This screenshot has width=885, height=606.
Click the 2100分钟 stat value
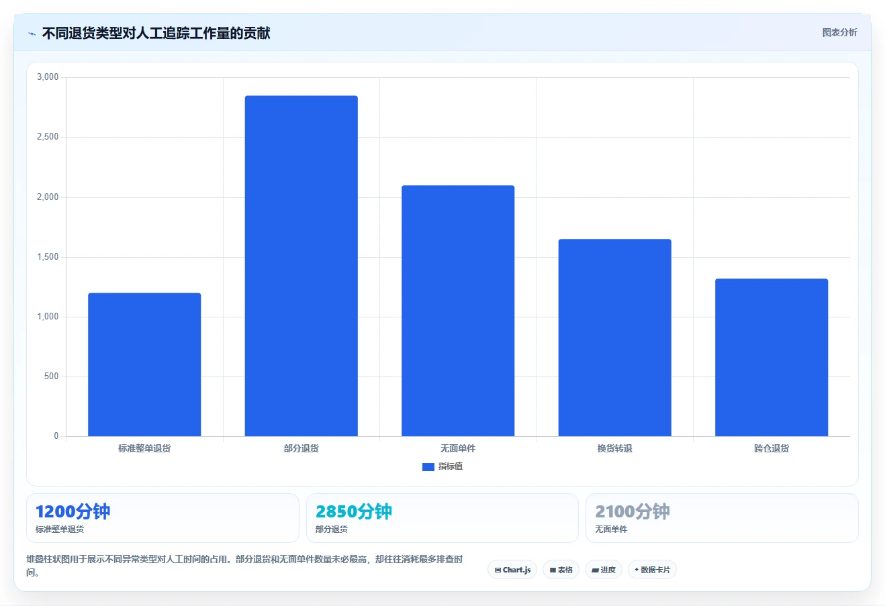pyautogui.click(x=633, y=511)
